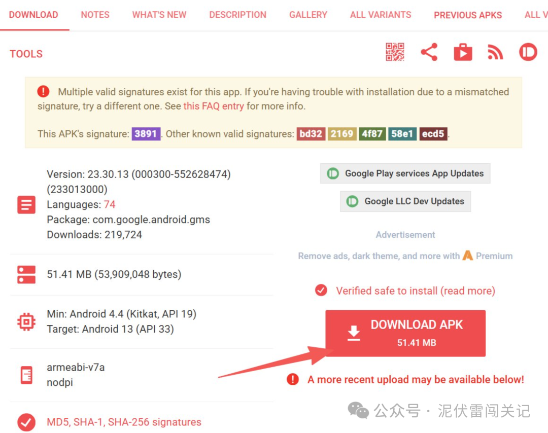548x433 pixels.
Task: Click the file size storage icon
Action: (x=26, y=274)
